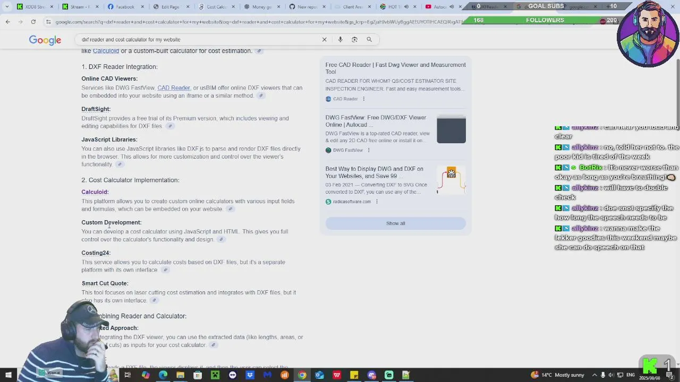Click the CAD Reader source favicon
680x382 pixels.
pos(328,99)
